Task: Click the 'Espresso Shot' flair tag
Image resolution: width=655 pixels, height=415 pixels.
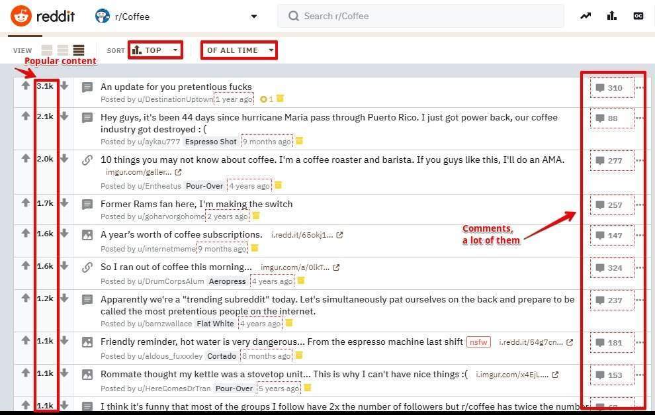Action: coord(210,141)
